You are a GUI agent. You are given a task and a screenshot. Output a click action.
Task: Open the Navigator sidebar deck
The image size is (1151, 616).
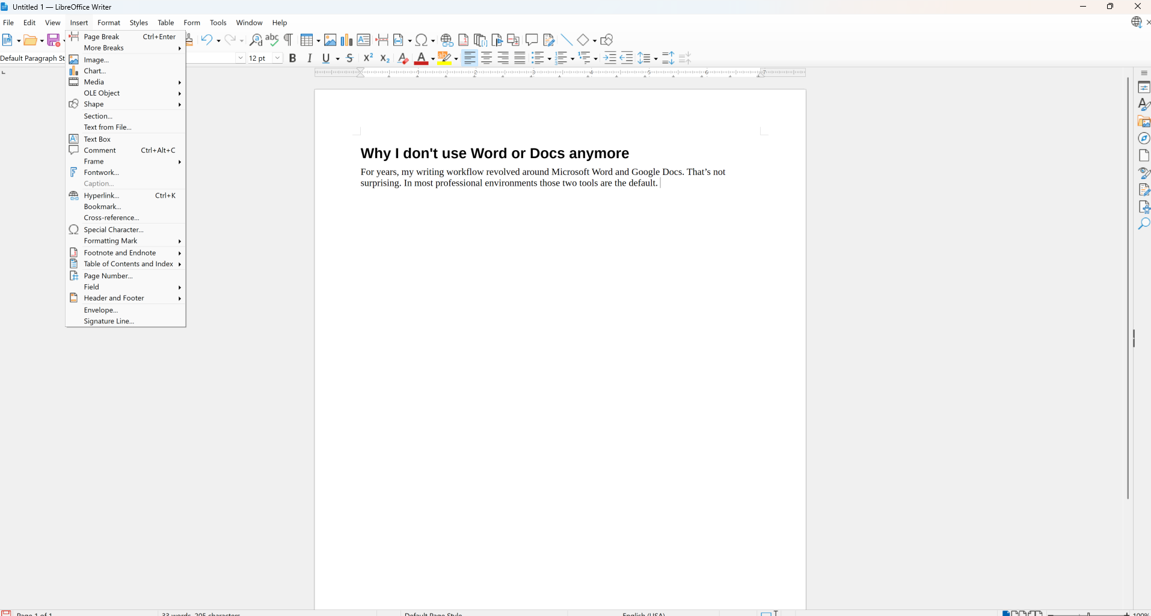[1144, 138]
